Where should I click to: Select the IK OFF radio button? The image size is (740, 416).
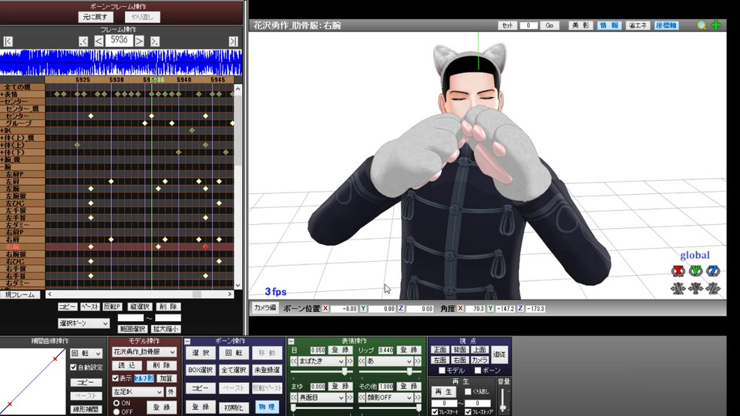point(116,411)
